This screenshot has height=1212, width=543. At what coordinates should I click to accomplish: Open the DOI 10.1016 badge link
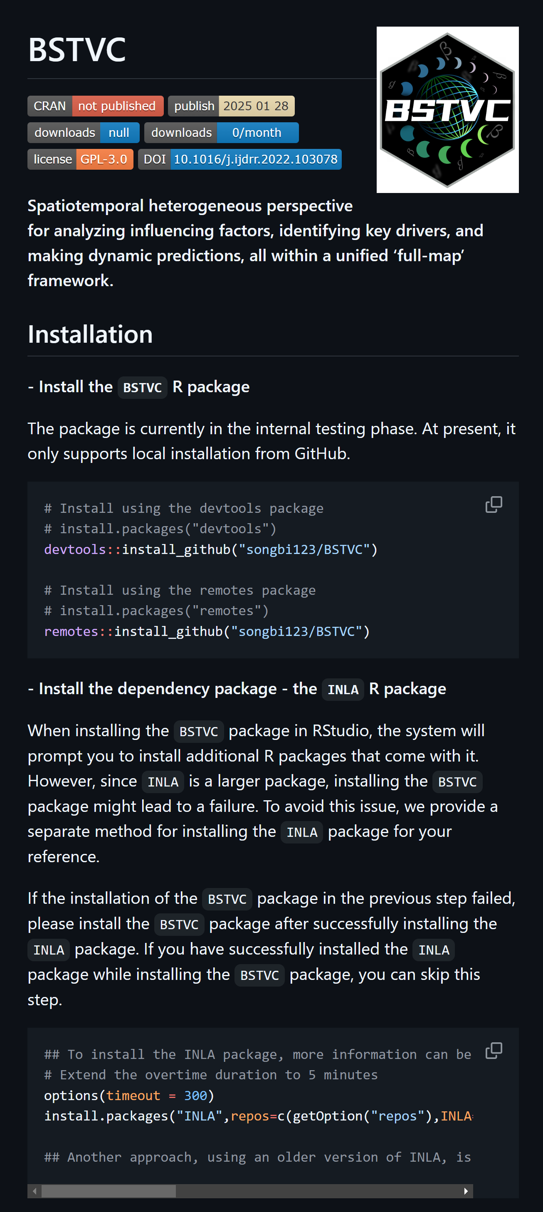point(239,159)
